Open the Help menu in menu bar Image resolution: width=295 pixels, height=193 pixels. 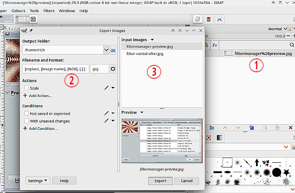[x=84, y=11]
